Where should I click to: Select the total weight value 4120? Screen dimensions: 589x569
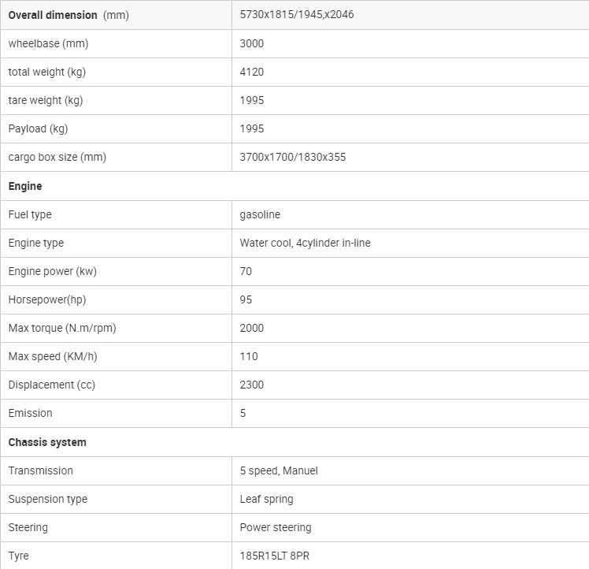coord(252,72)
